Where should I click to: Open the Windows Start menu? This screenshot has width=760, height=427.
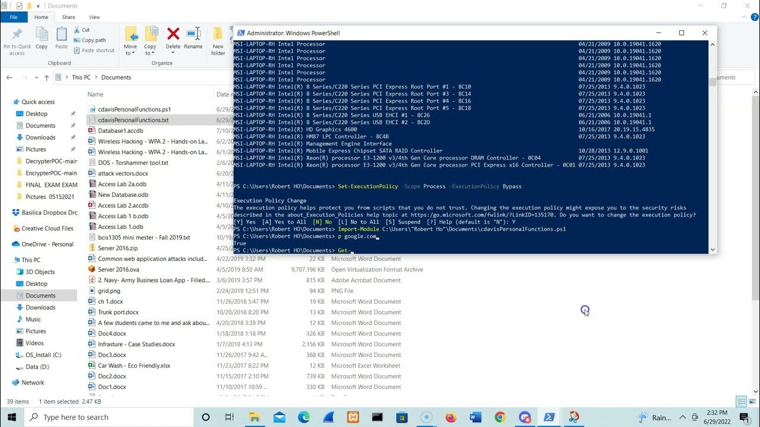[x=11, y=417]
